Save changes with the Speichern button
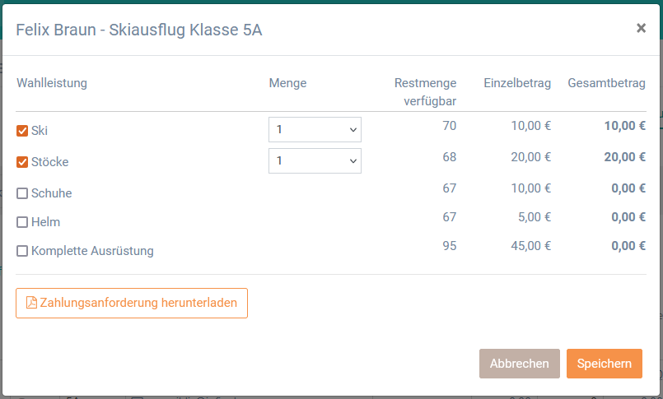 coord(605,364)
